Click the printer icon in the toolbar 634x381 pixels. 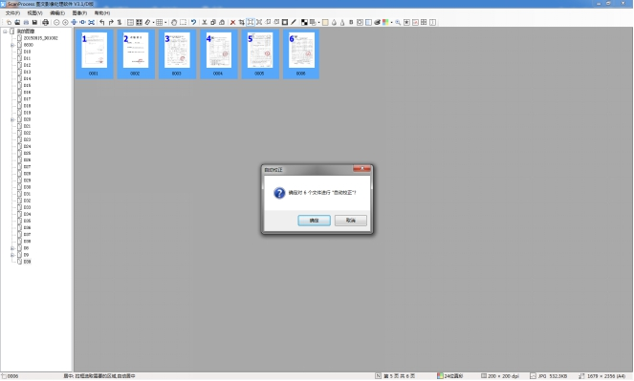(x=45, y=22)
